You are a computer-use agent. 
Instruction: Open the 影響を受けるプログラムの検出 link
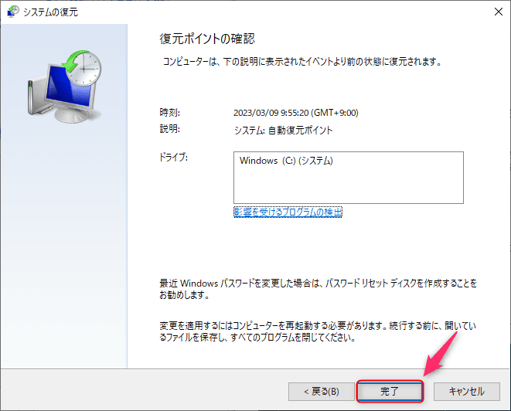[x=288, y=212]
